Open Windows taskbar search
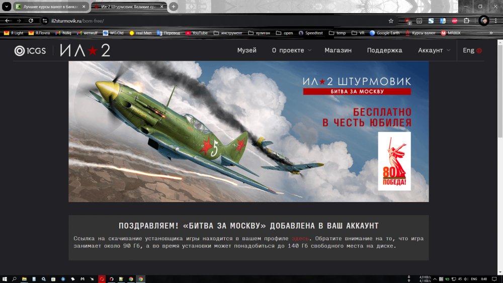The height and width of the screenshot is (283, 503). click(x=14, y=279)
